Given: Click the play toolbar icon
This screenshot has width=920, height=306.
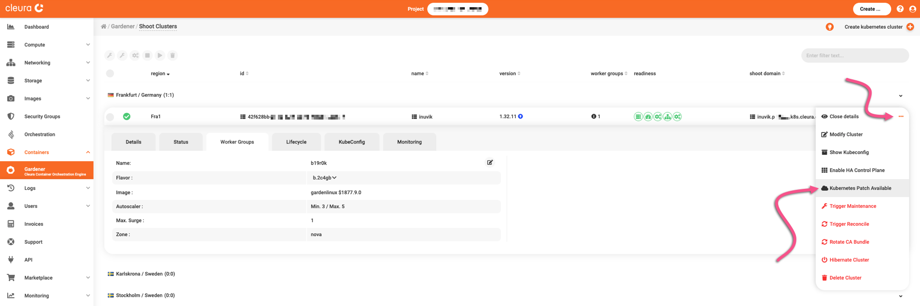Looking at the screenshot, I should pyautogui.click(x=160, y=55).
